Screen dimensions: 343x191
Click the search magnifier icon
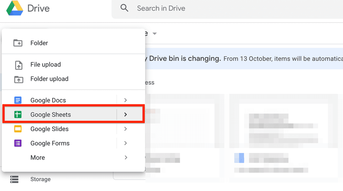(124, 8)
